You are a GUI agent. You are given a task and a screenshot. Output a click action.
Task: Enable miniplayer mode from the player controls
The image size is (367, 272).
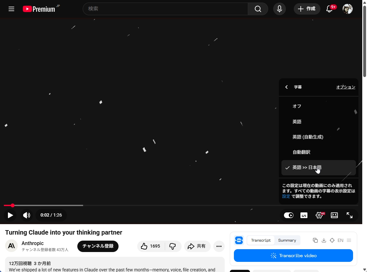tap(334, 215)
